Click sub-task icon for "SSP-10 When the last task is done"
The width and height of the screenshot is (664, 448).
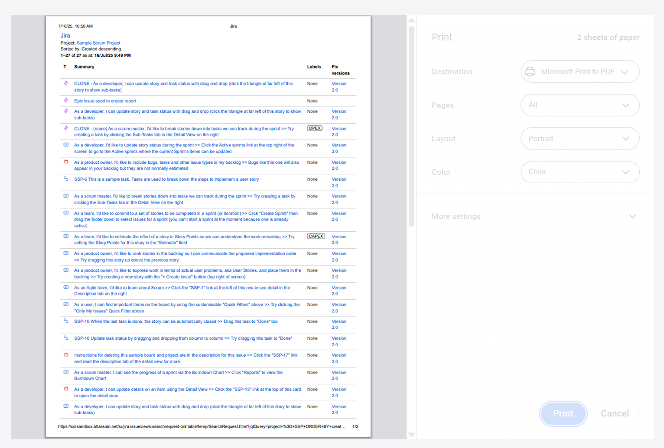point(66,321)
